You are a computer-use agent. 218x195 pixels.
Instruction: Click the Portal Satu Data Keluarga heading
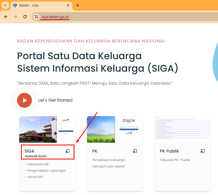79,56
